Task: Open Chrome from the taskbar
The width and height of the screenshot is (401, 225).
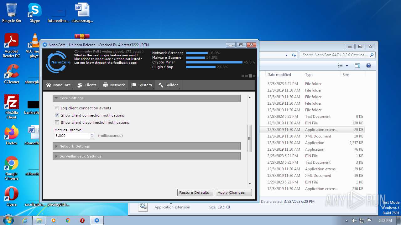Action: pyautogui.click(x=68, y=220)
